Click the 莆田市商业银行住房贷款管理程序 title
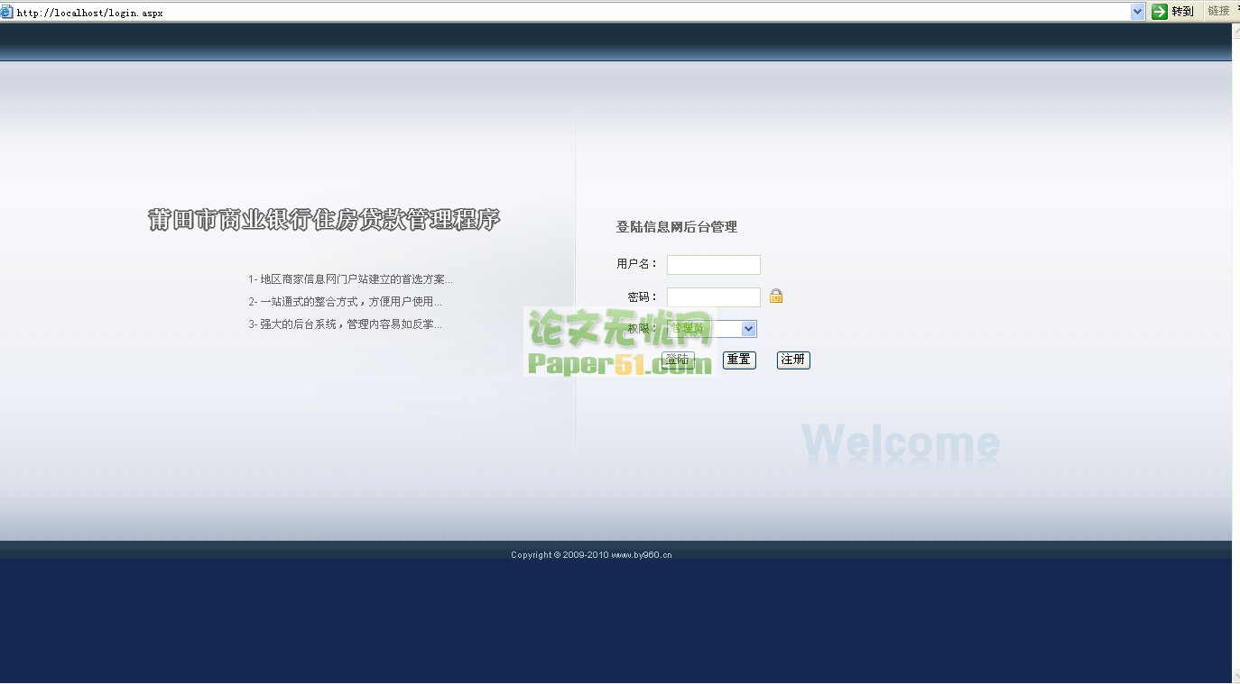This screenshot has height=684, width=1240. click(x=324, y=220)
